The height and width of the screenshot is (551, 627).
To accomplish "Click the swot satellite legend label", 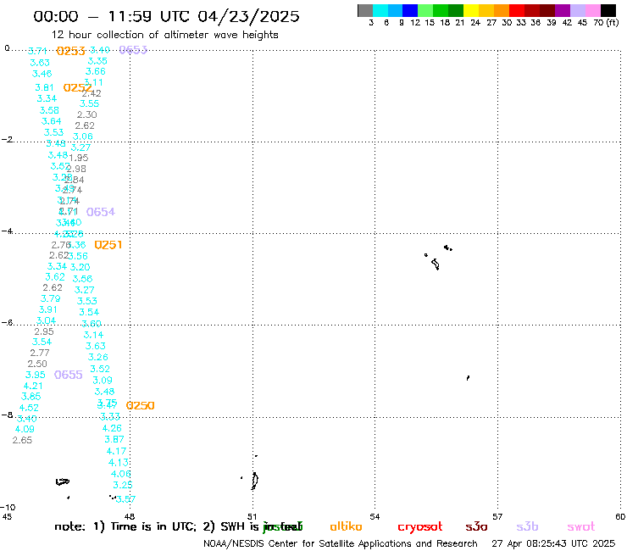I will coord(580,526).
